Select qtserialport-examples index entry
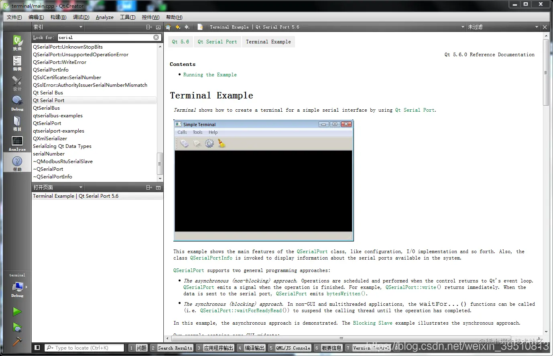Viewport: 553px width, 356px height. coord(94,131)
